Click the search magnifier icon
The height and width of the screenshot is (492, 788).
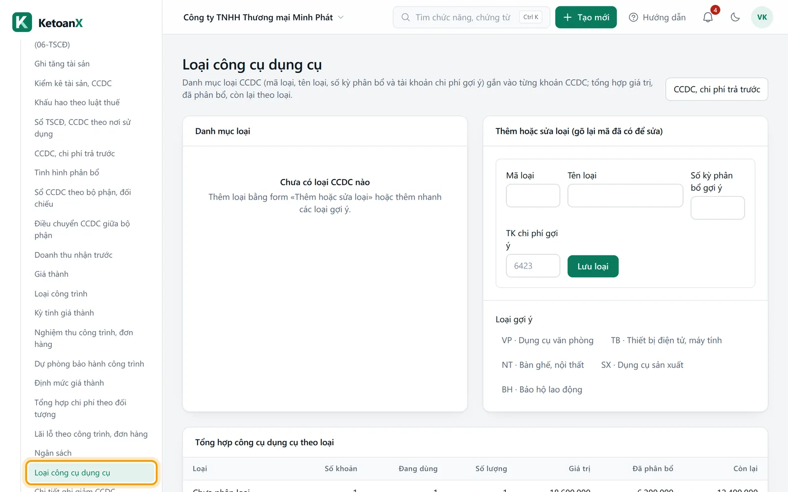click(405, 17)
